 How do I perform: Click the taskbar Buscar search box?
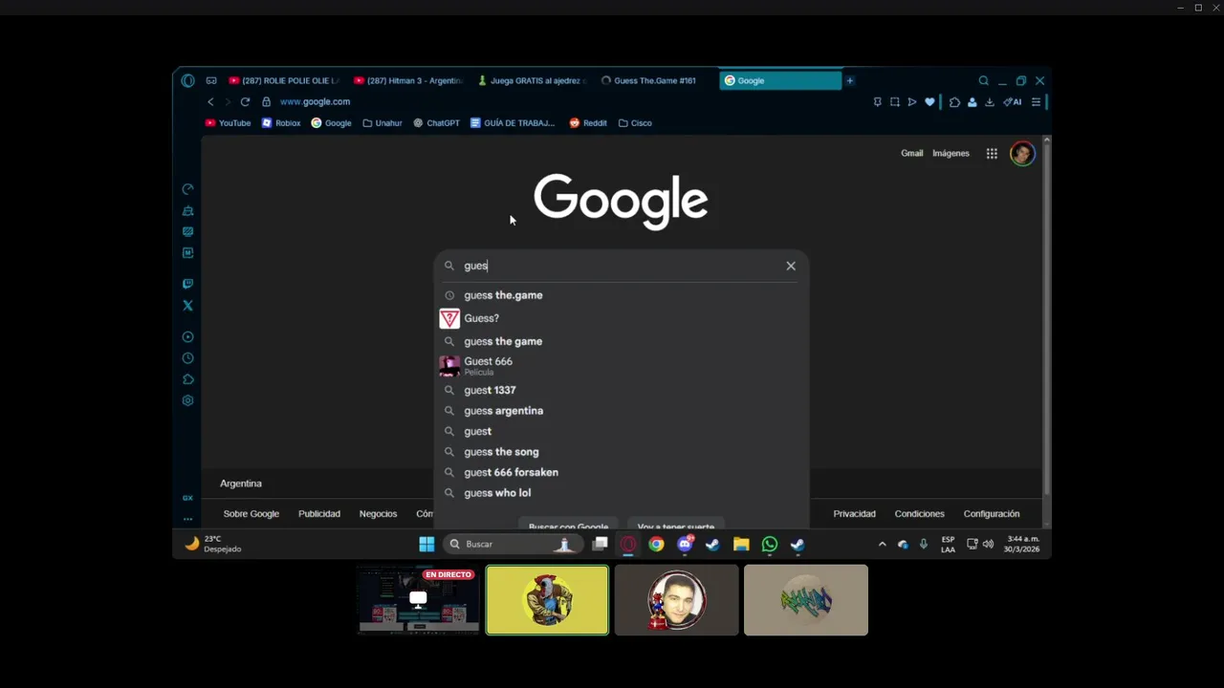513,545
